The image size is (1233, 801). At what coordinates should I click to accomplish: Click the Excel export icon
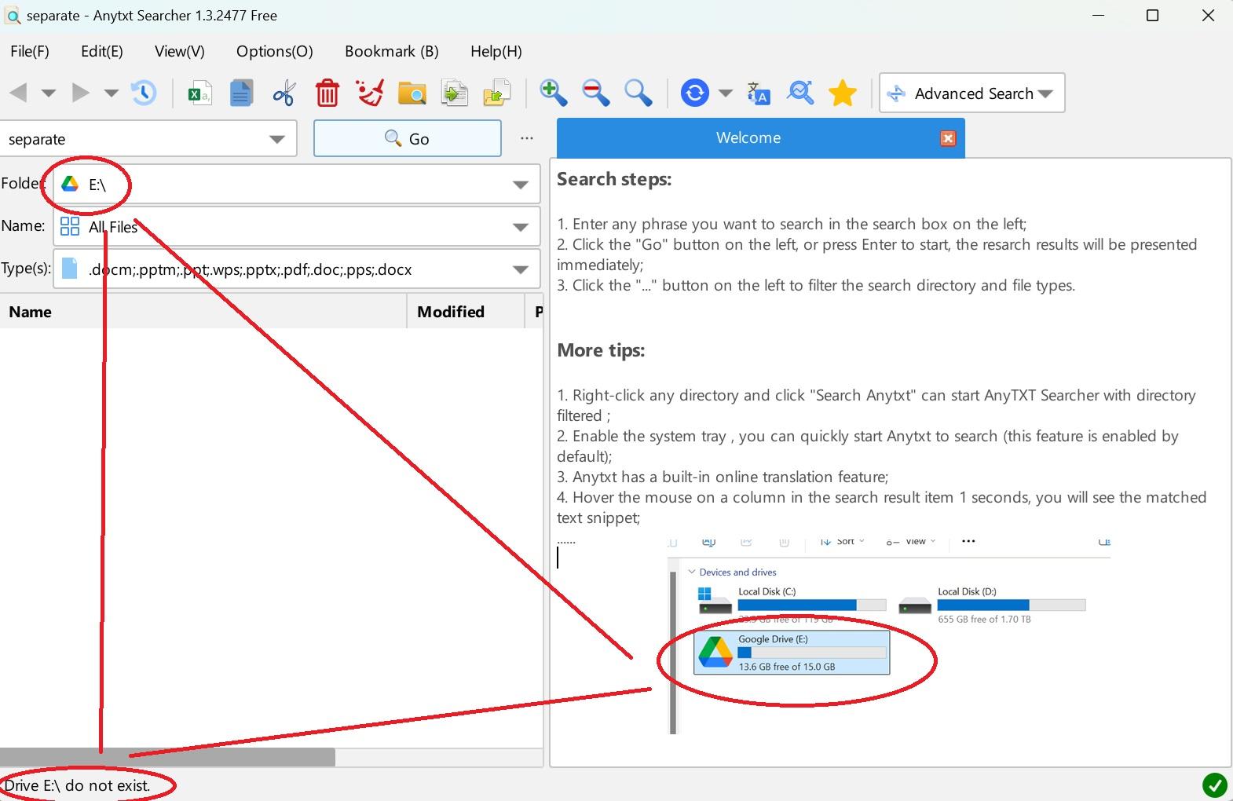click(199, 93)
